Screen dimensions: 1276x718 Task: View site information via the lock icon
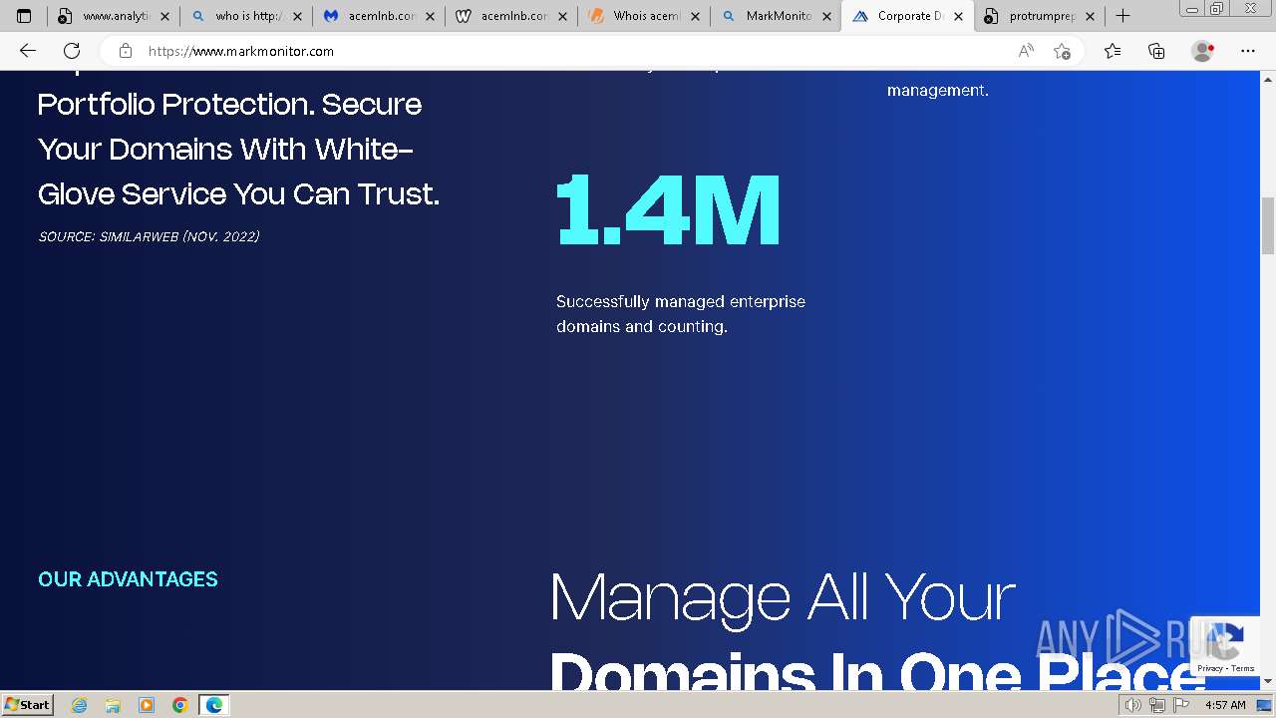point(125,51)
